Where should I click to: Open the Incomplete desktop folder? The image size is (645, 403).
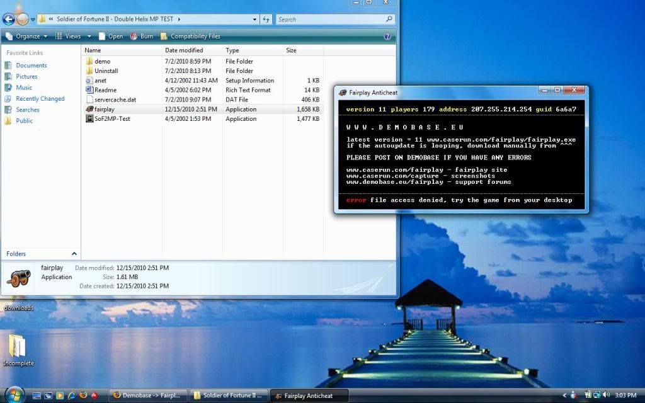pos(18,350)
